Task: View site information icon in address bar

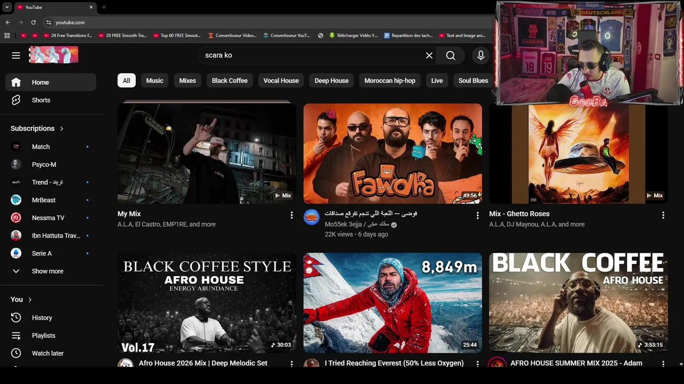Action: coord(49,22)
